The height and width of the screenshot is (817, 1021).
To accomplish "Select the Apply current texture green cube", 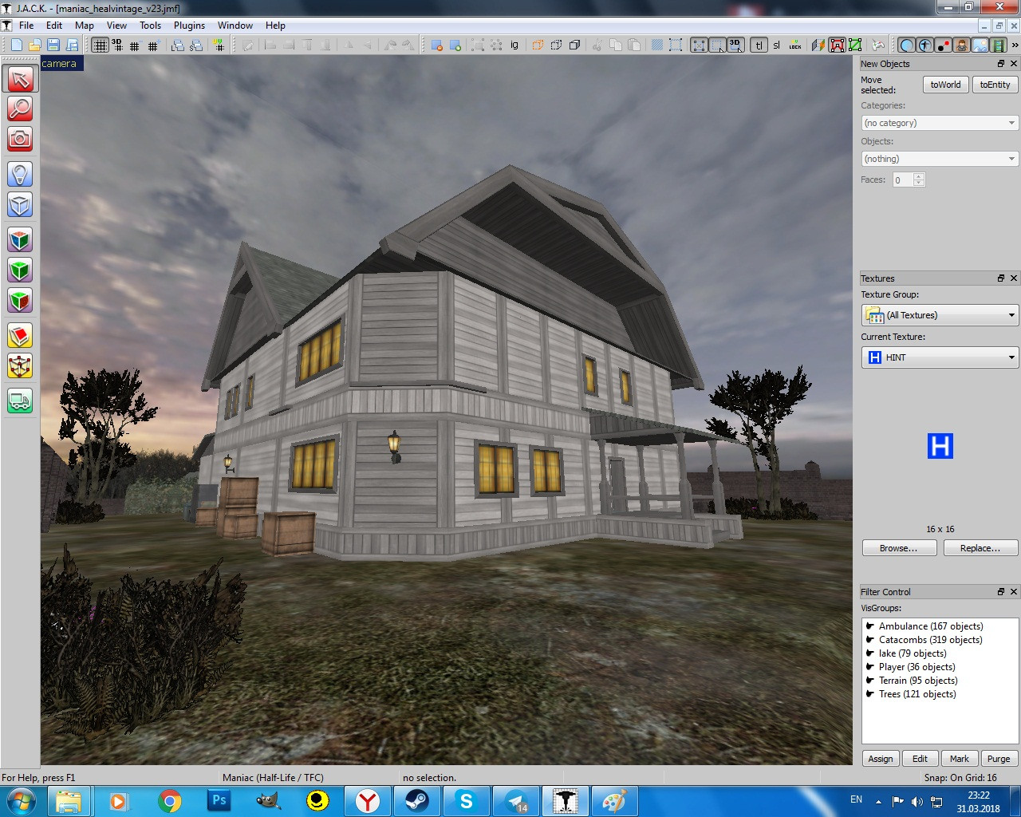I will (20, 270).
